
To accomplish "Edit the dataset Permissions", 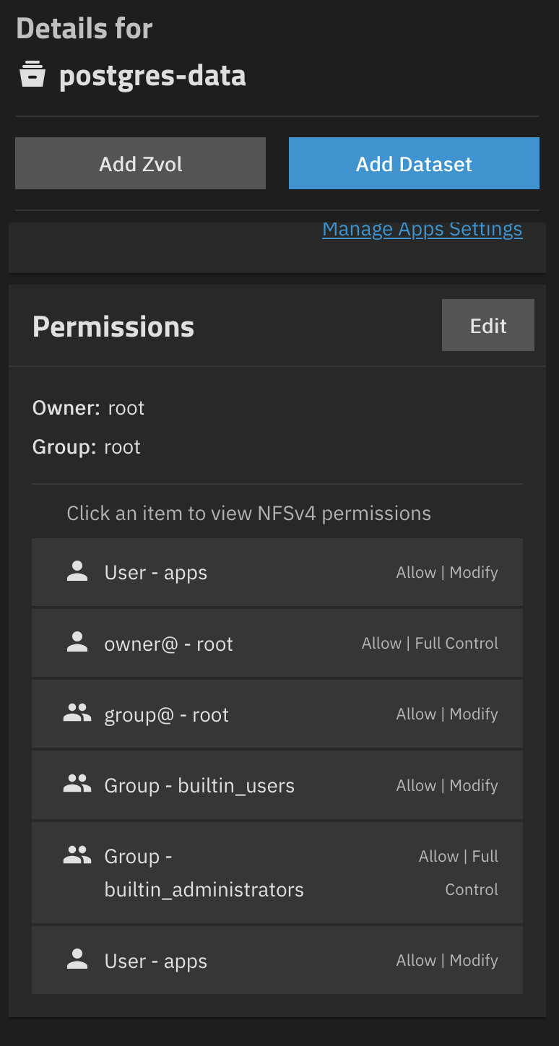I will pos(487,326).
